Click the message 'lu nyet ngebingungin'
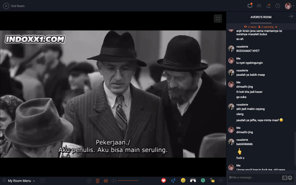This screenshot has width=296, height=185. tap(249, 63)
